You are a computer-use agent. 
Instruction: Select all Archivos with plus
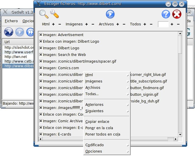(x=118, y=24)
